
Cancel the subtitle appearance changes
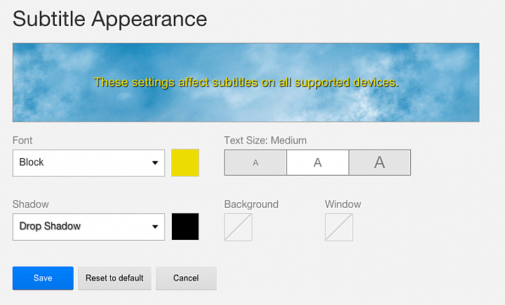tap(186, 278)
